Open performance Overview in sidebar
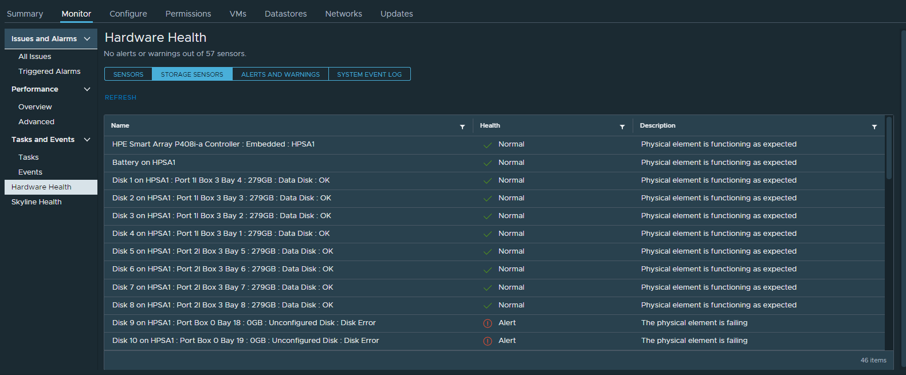This screenshot has width=906, height=375. [35, 107]
